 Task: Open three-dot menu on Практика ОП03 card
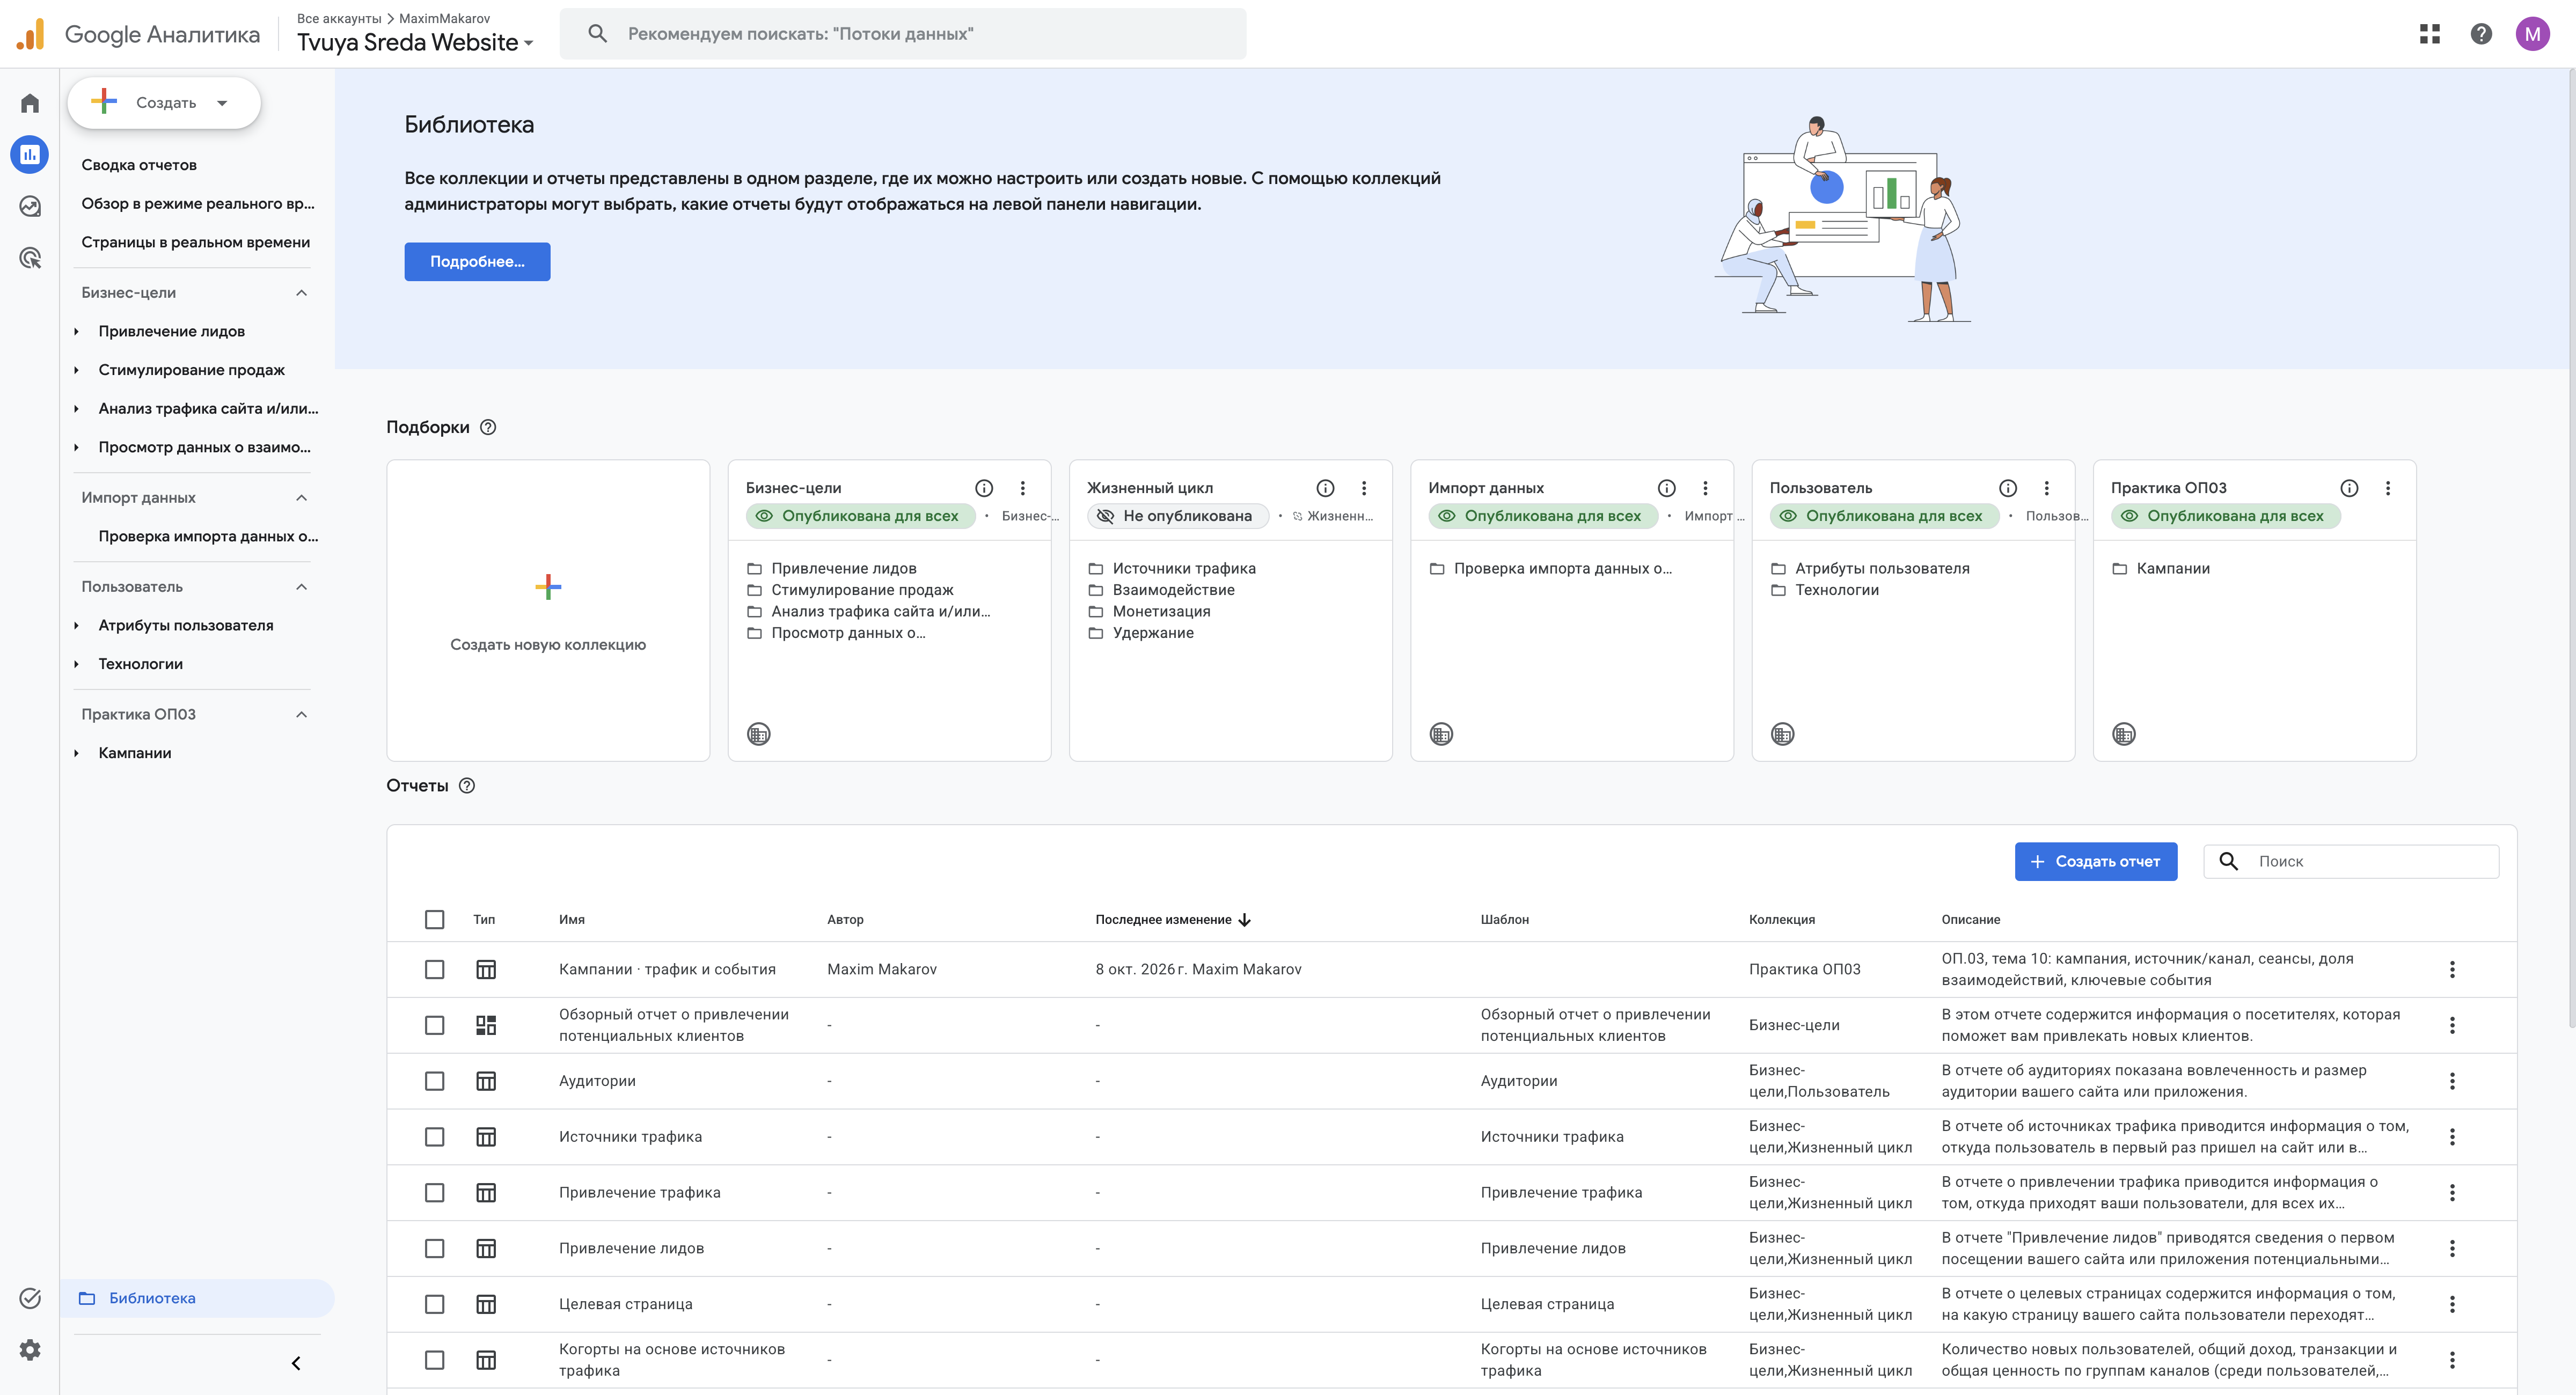tap(2388, 488)
